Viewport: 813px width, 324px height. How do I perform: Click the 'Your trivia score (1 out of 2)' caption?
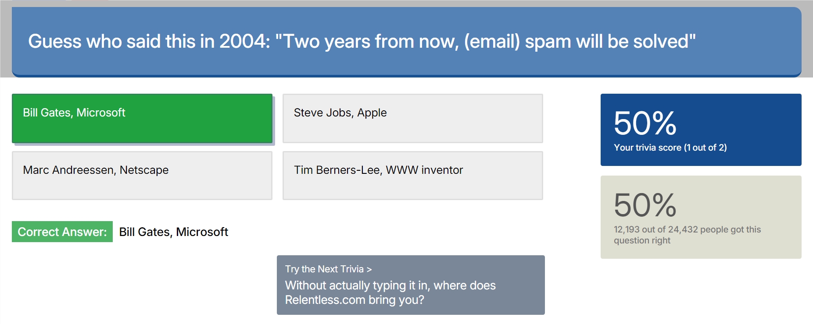point(670,148)
